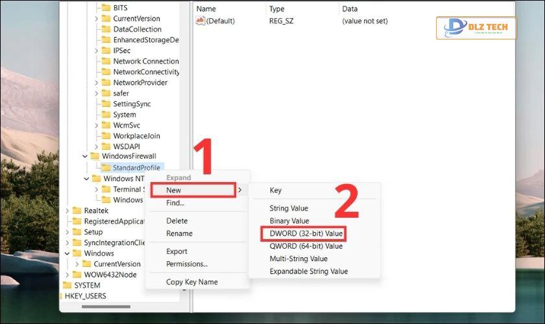Click the BITS folder icon
This screenshot has width=545, height=324.
click(x=106, y=8)
